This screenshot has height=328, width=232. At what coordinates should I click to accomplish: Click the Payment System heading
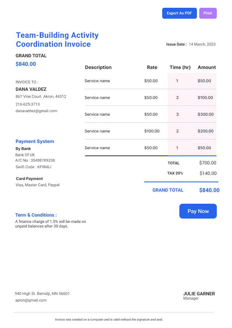click(x=35, y=141)
